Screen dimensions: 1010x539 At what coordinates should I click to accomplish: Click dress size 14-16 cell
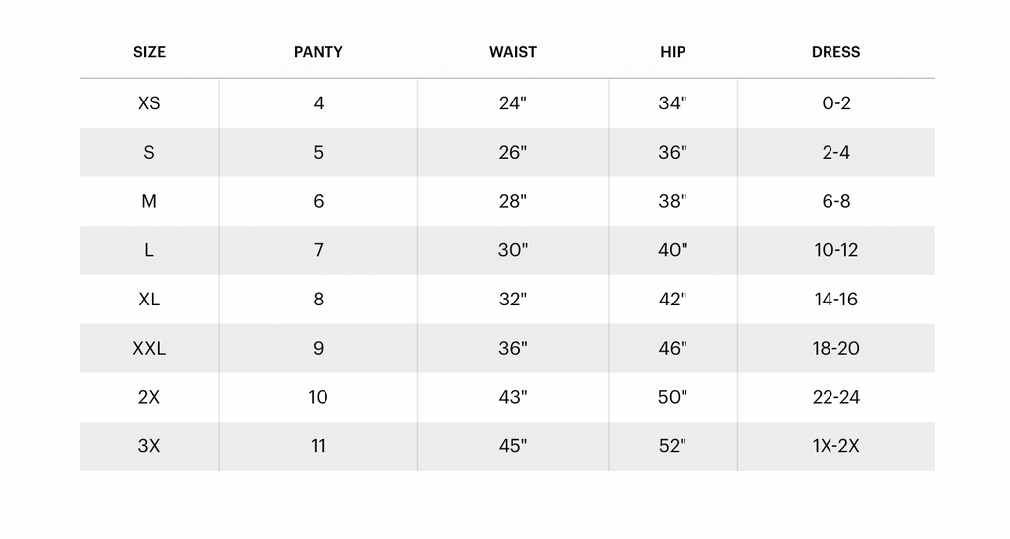click(x=835, y=299)
